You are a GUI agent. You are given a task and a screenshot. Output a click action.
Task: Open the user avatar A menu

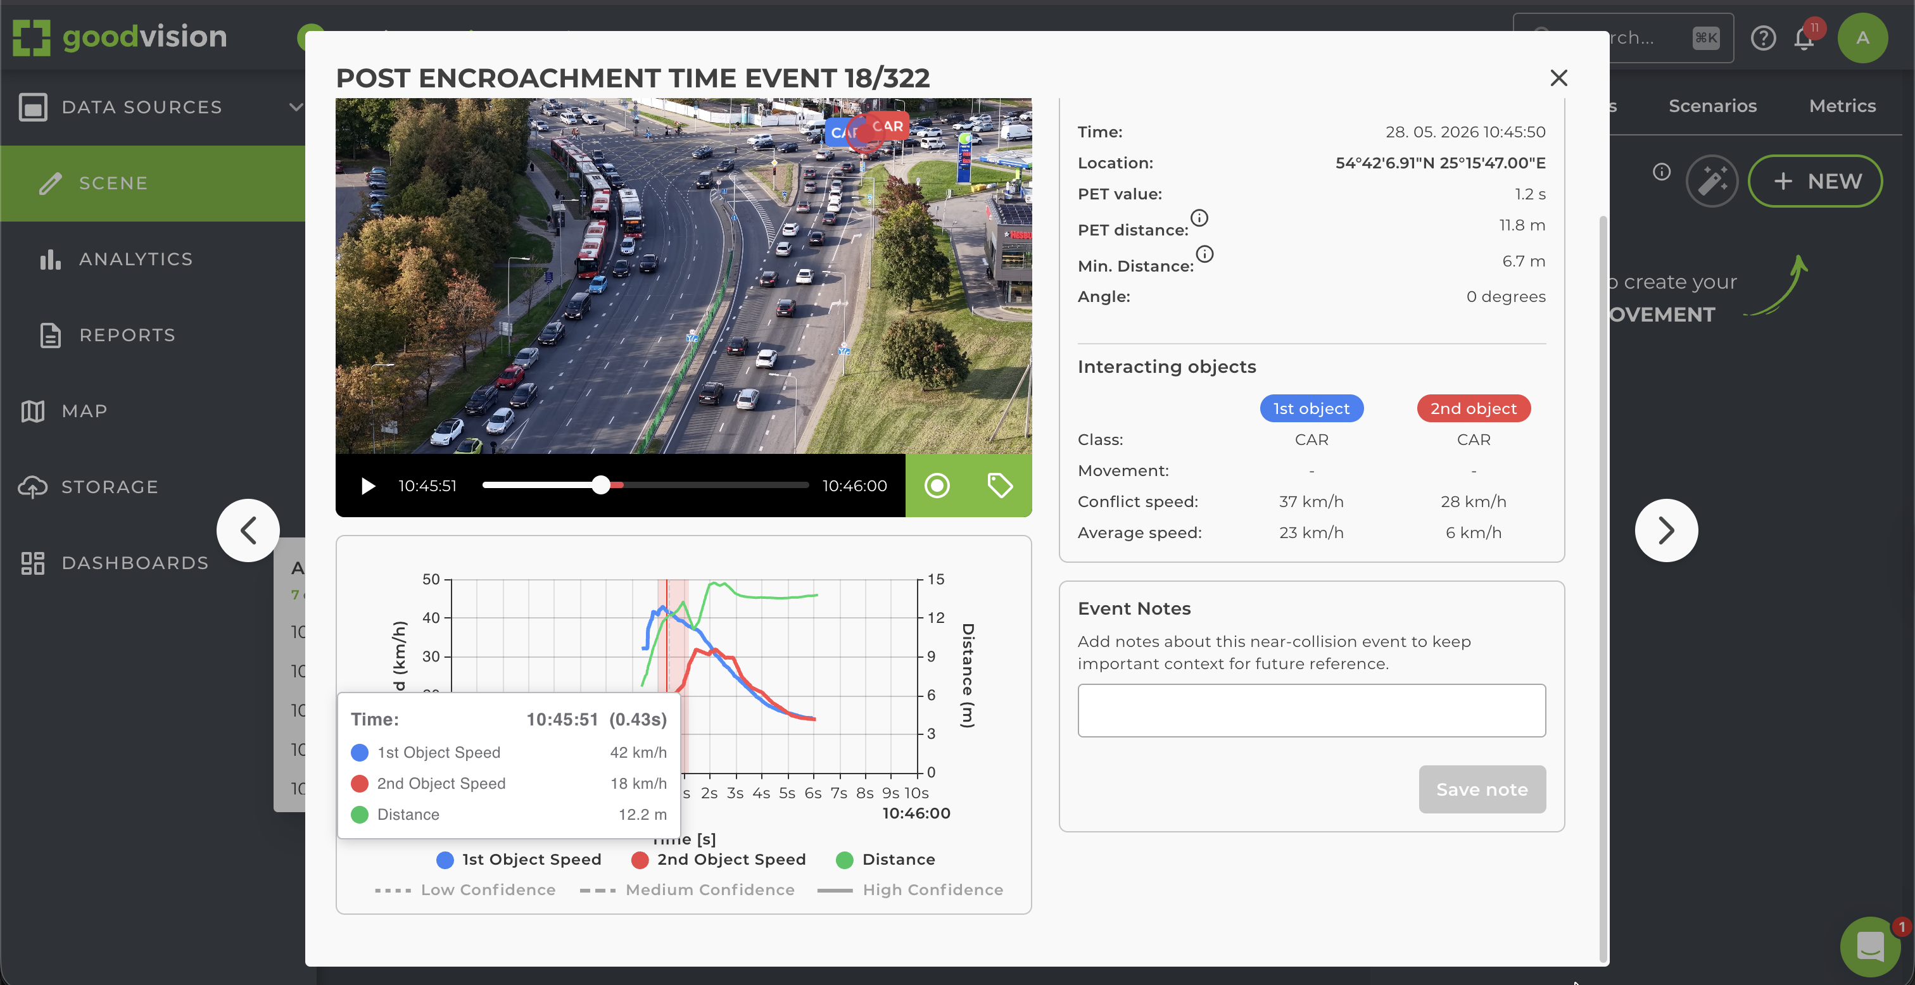click(x=1862, y=38)
